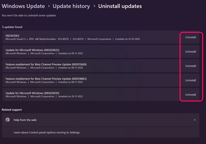Click the Uninstall updates page heading

pyautogui.click(x=120, y=6)
